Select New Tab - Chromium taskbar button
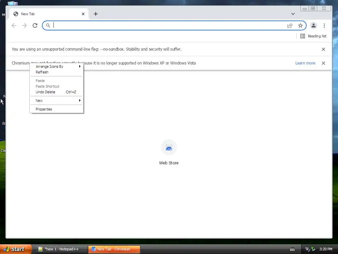 tap(114, 249)
